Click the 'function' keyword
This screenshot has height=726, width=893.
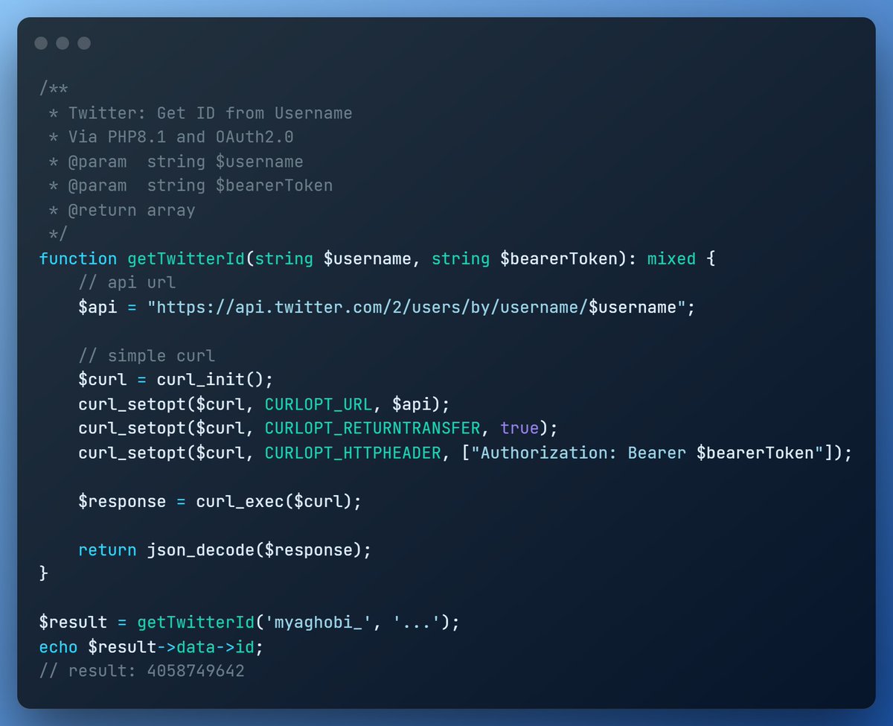click(78, 259)
